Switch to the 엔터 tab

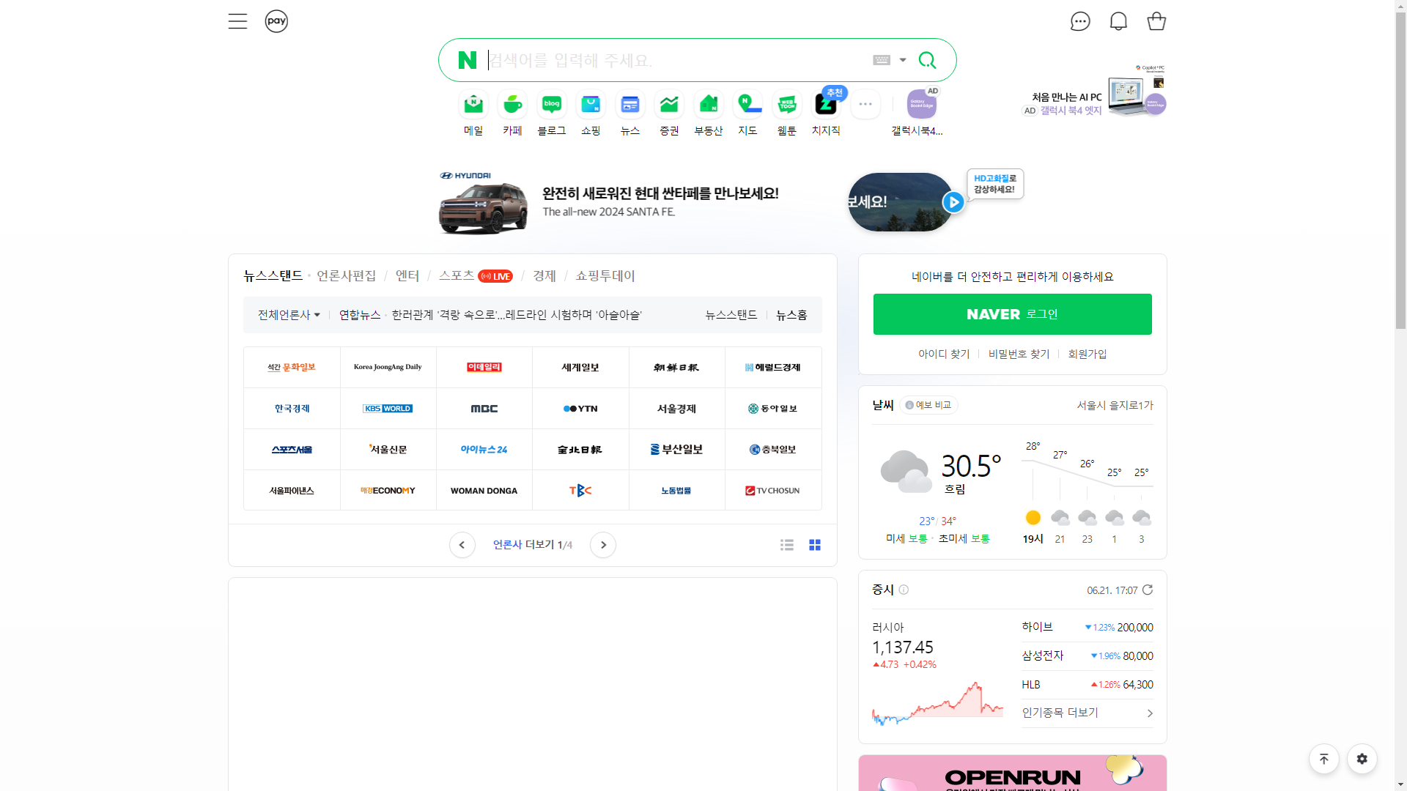coord(407,276)
